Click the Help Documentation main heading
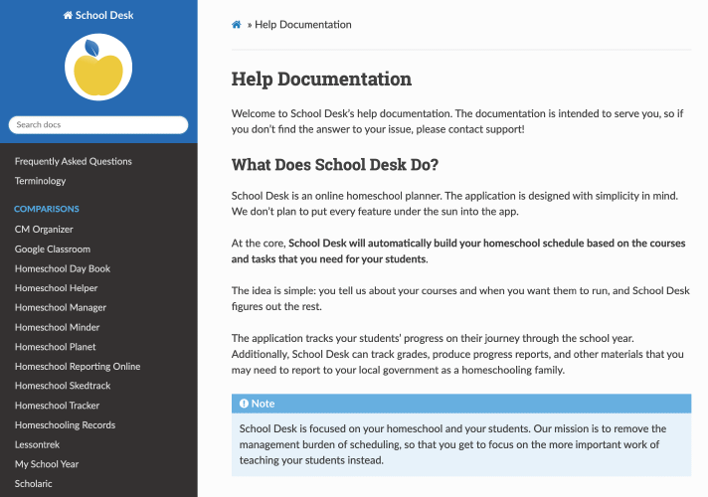 point(321,79)
